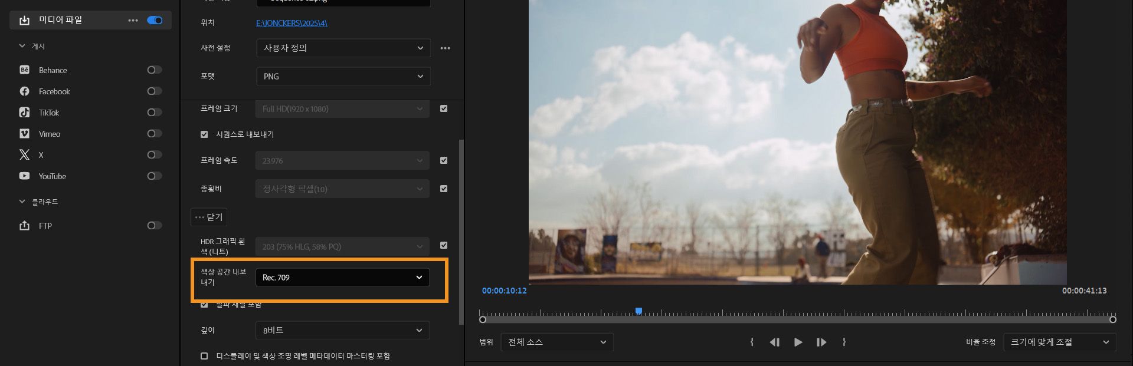Open the 크기에 맞게 조절 scaling dropdown
The height and width of the screenshot is (366, 1133).
click(1060, 342)
